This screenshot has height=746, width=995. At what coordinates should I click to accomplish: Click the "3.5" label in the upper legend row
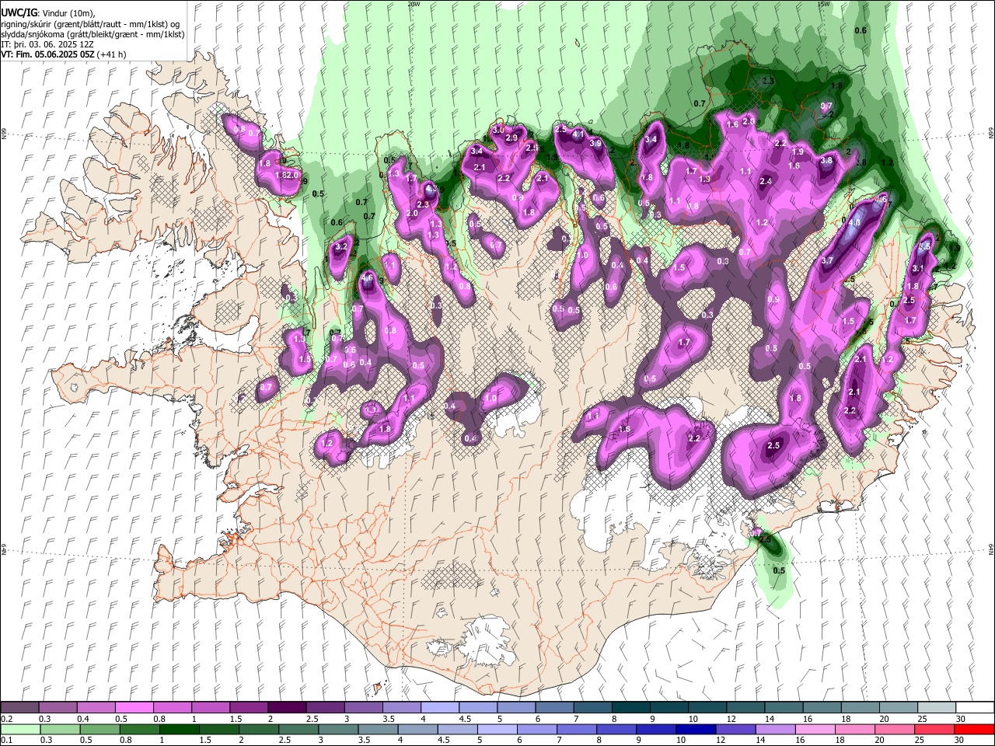tap(388, 719)
